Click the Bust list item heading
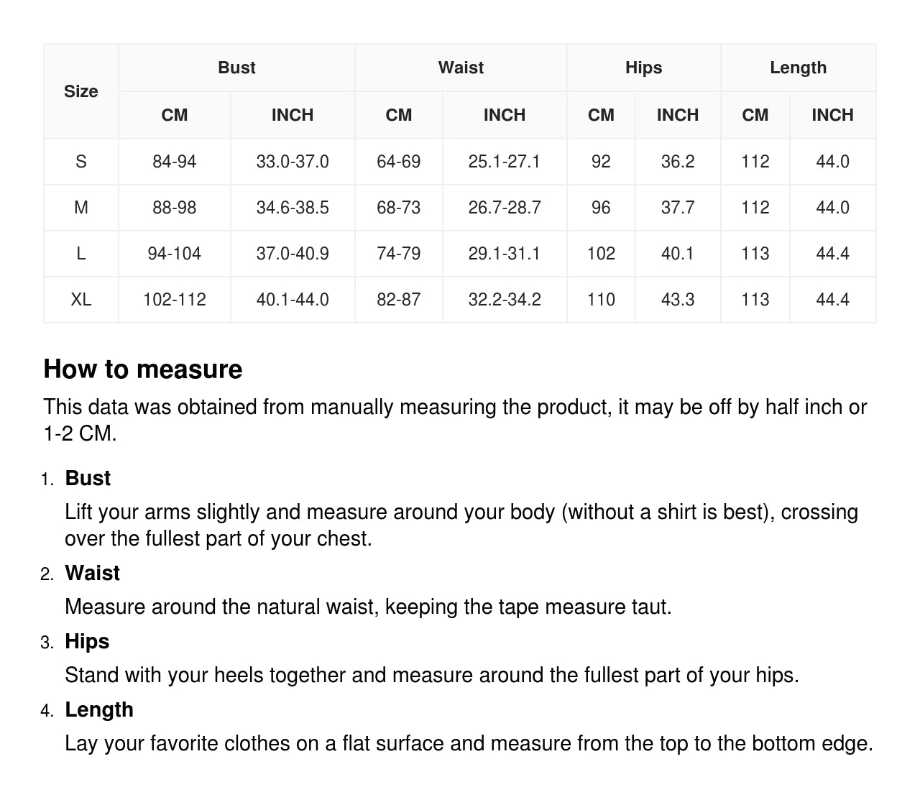 (88, 478)
